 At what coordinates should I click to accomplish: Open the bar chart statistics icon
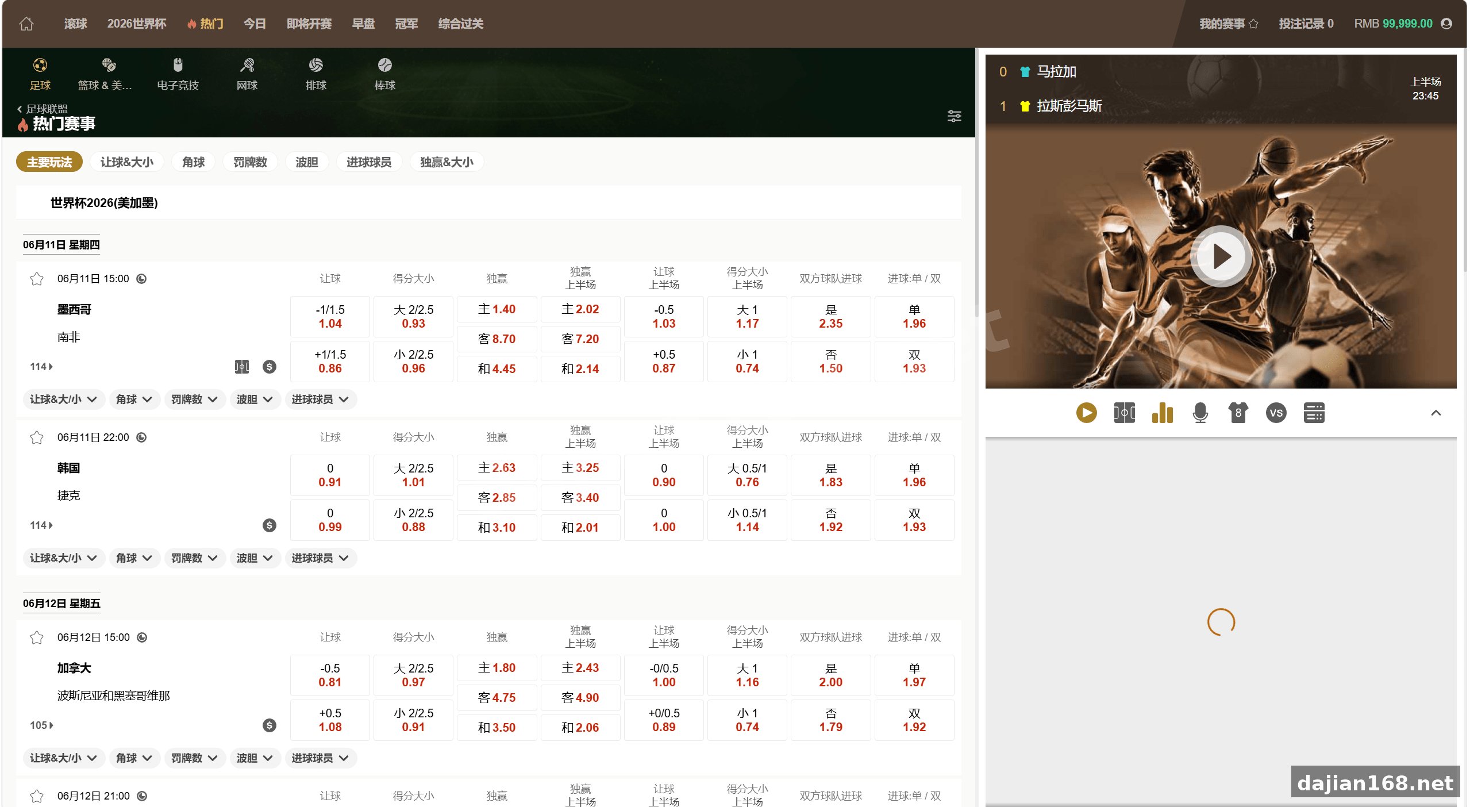(1163, 413)
